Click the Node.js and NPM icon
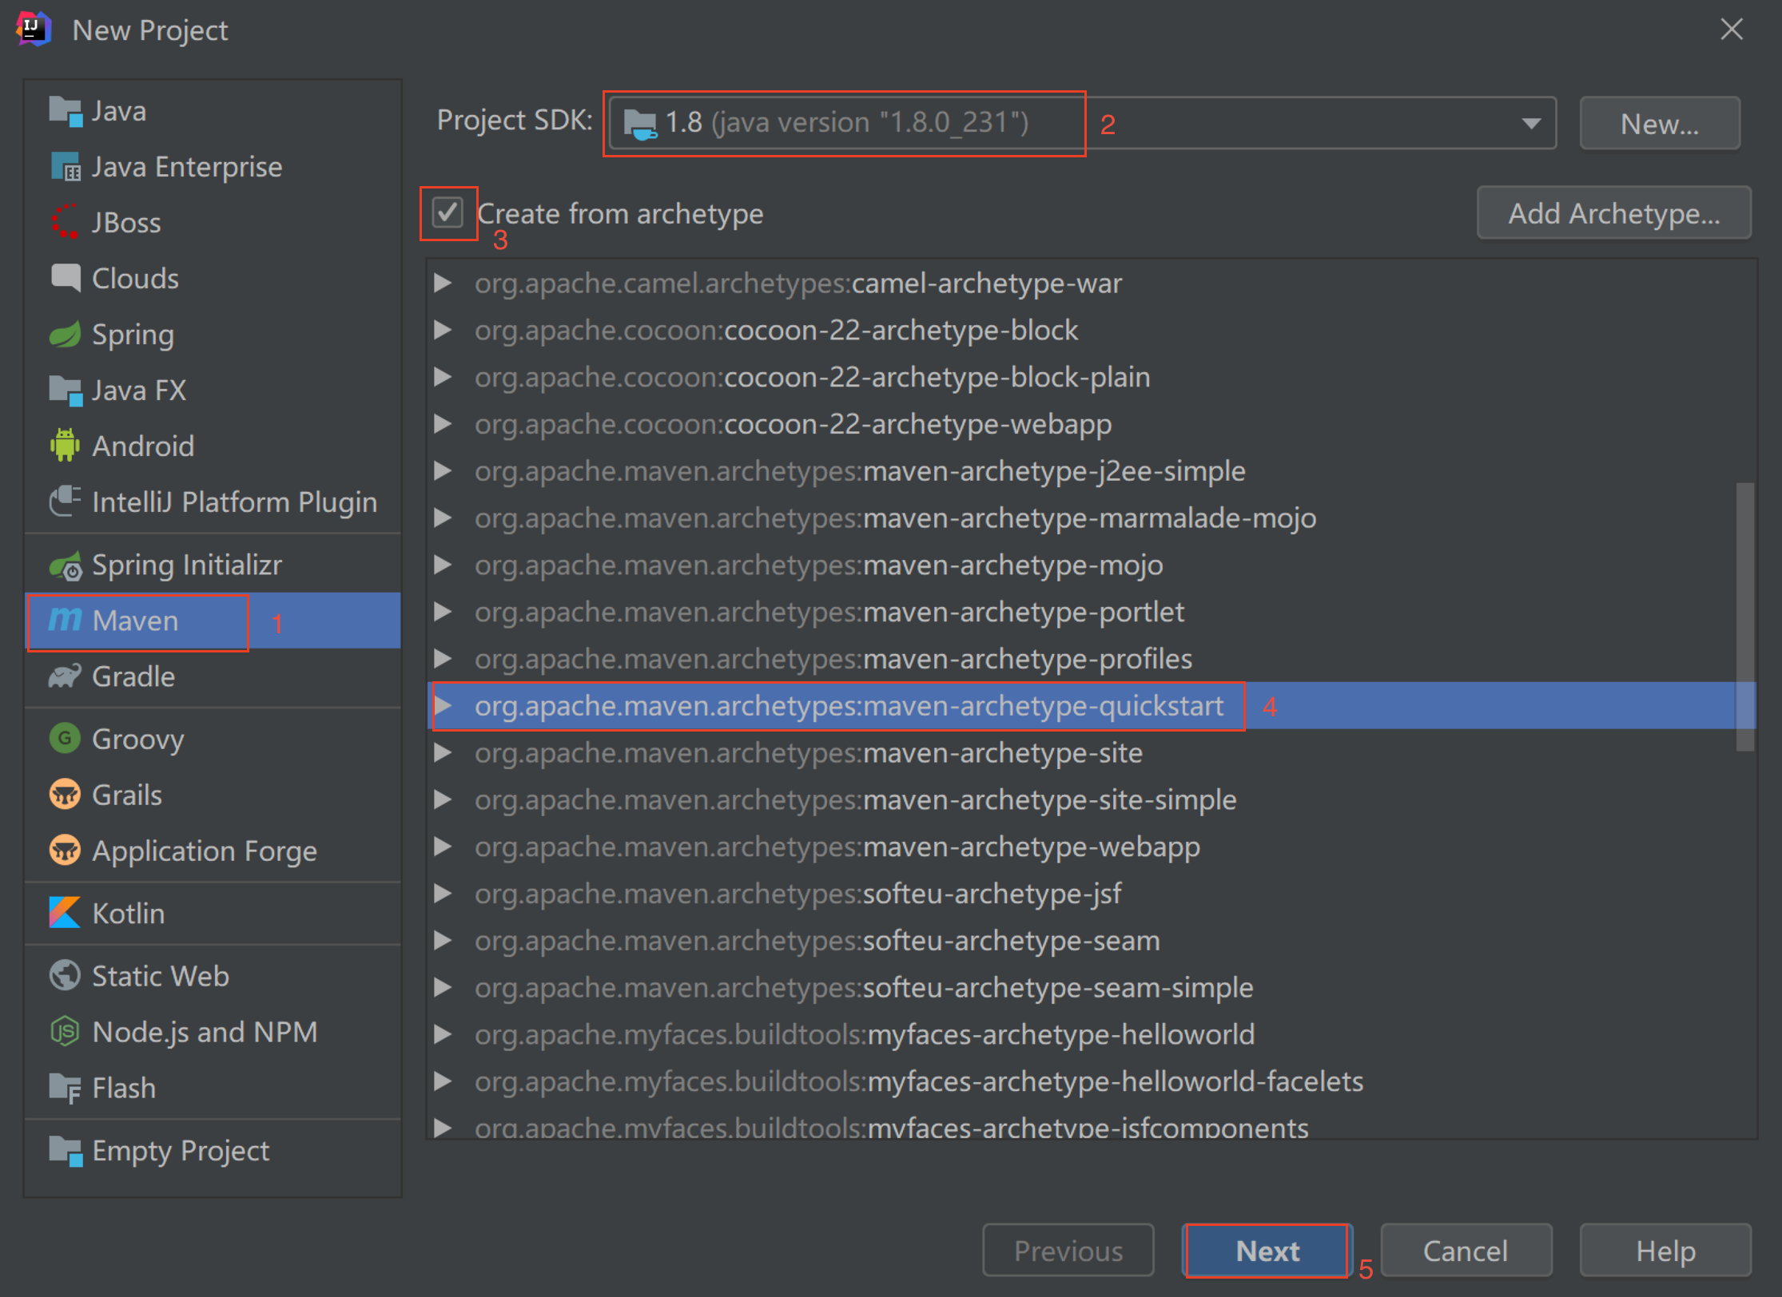1782x1297 pixels. tap(65, 1032)
